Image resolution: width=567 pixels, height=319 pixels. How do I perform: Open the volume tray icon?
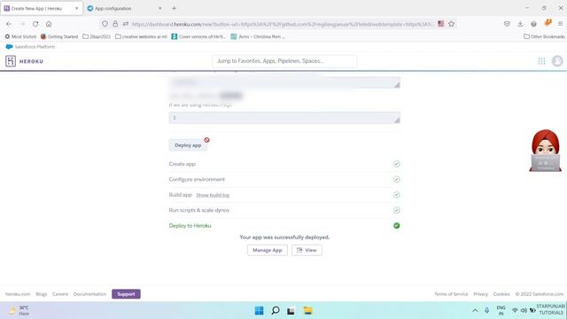click(x=524, y=310)
